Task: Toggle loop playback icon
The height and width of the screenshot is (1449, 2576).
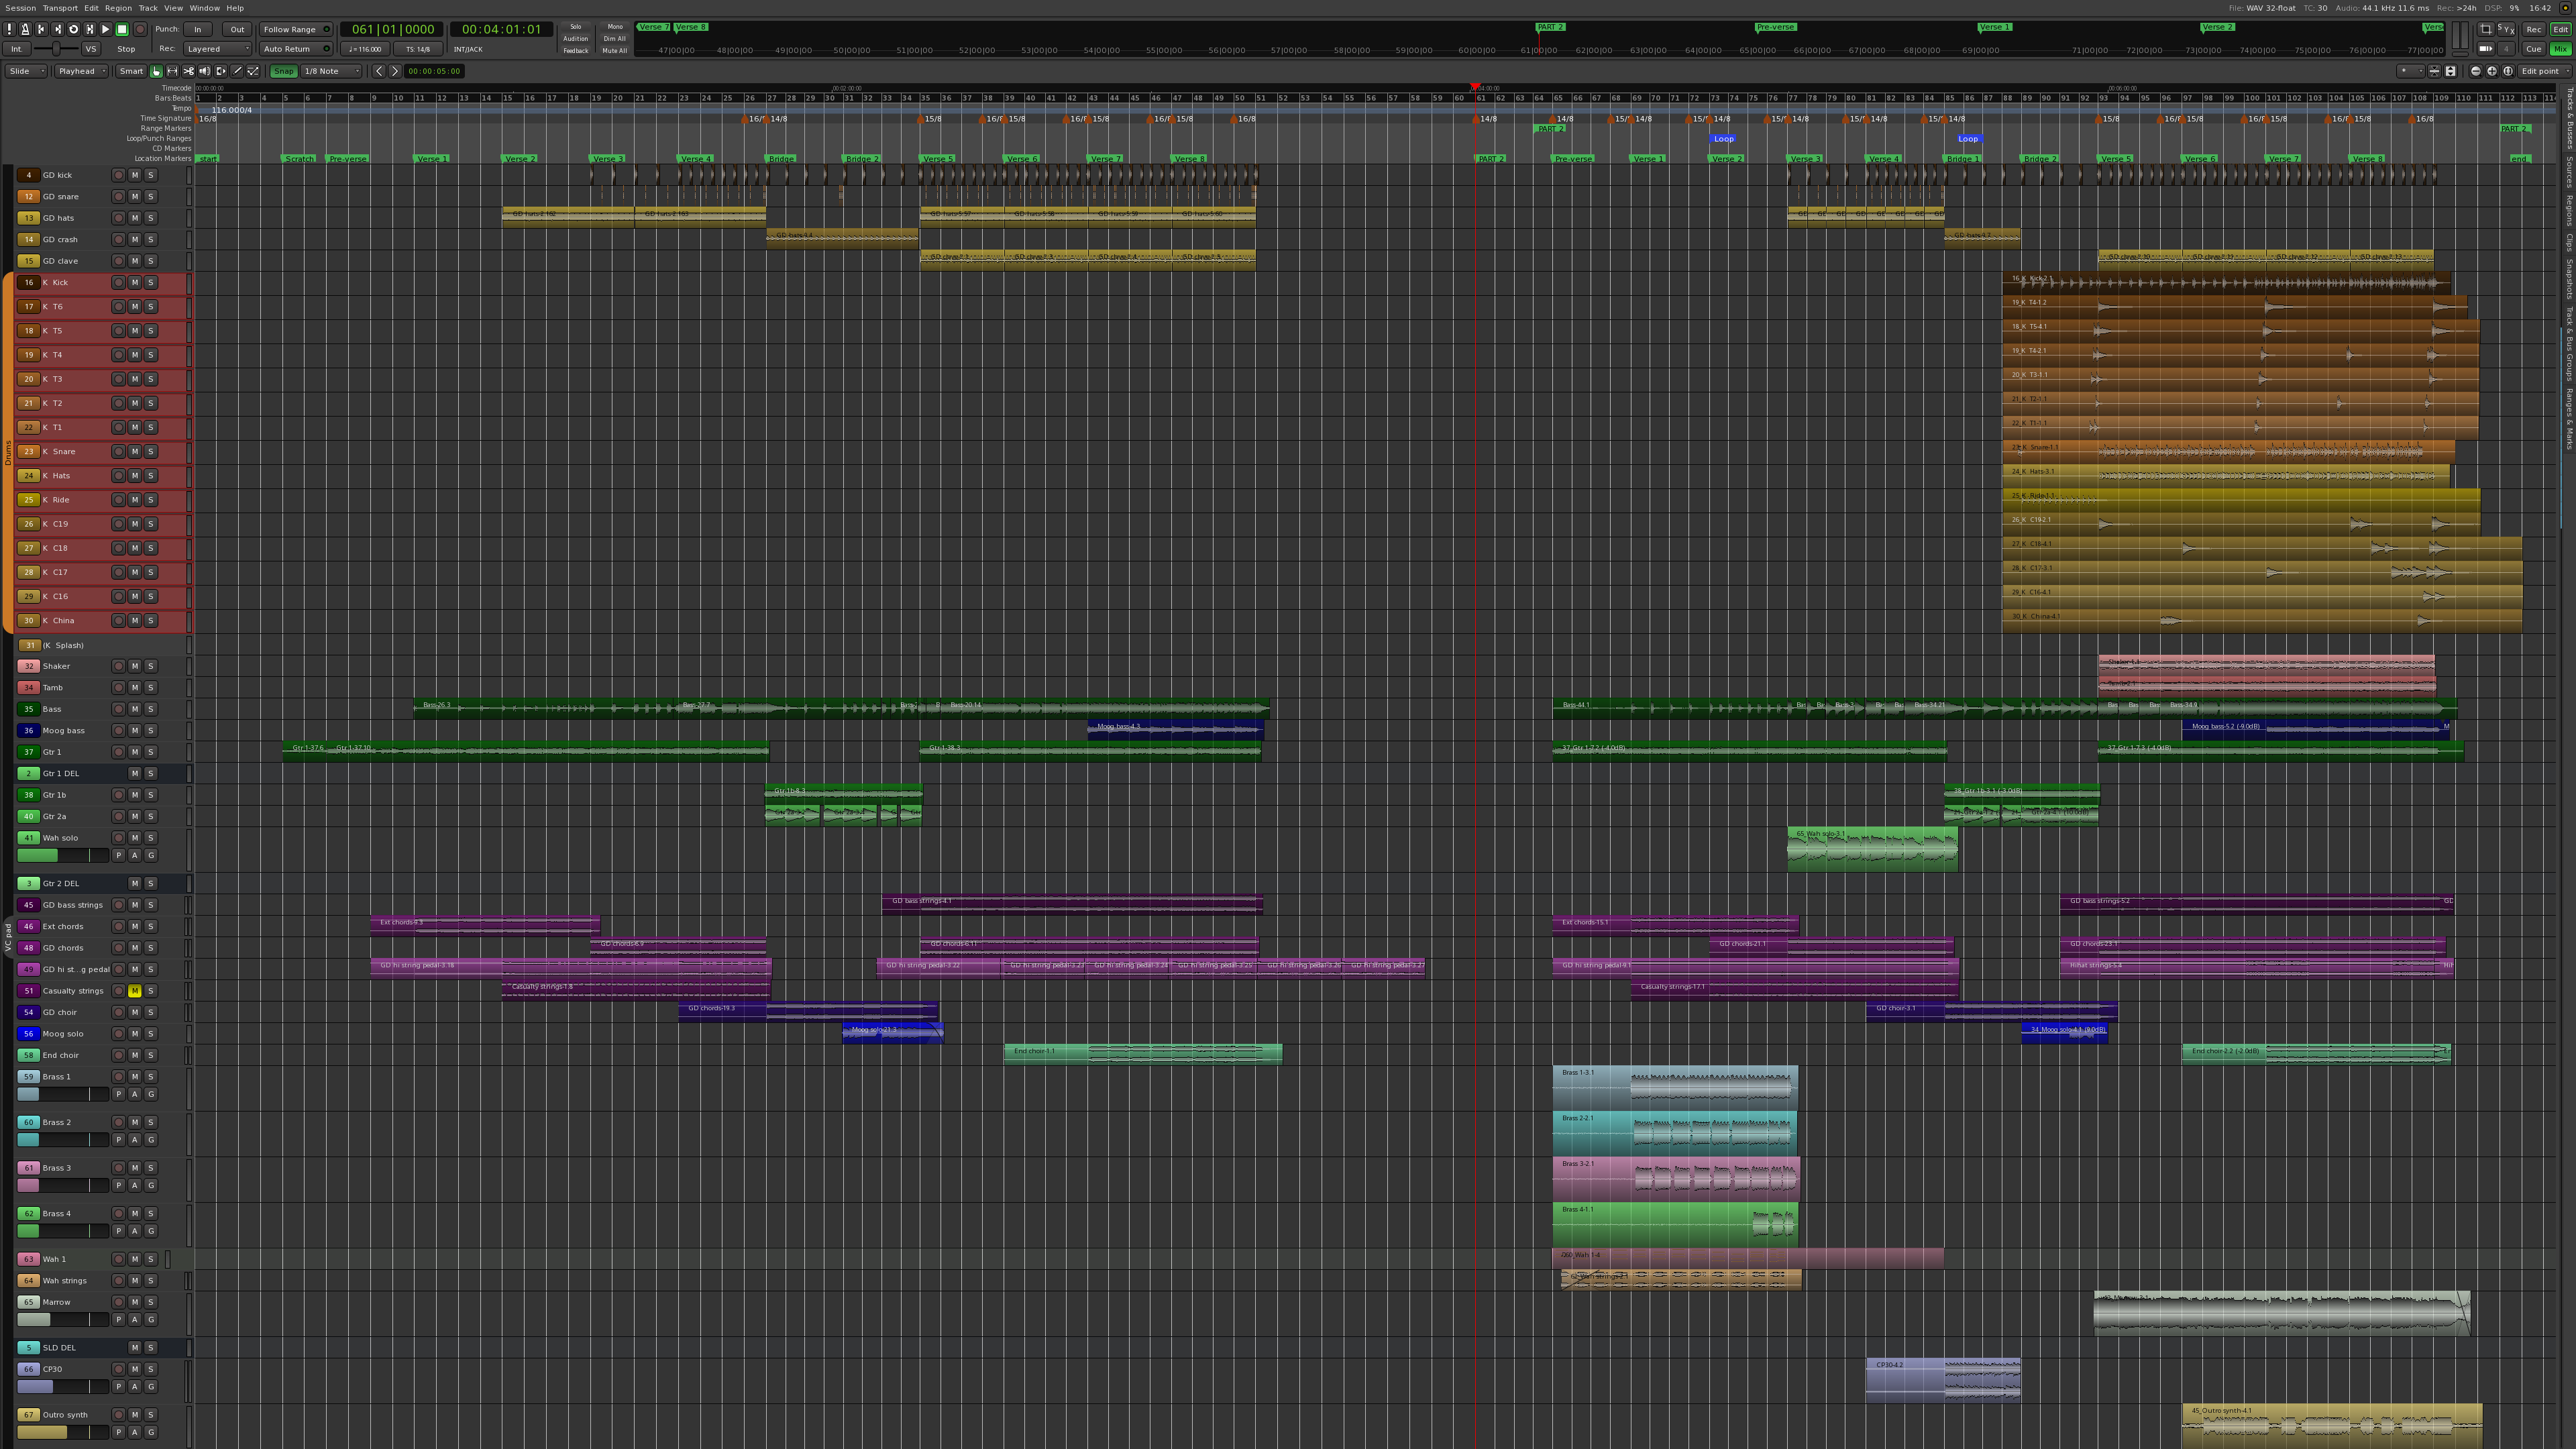Action: (73, 30)
